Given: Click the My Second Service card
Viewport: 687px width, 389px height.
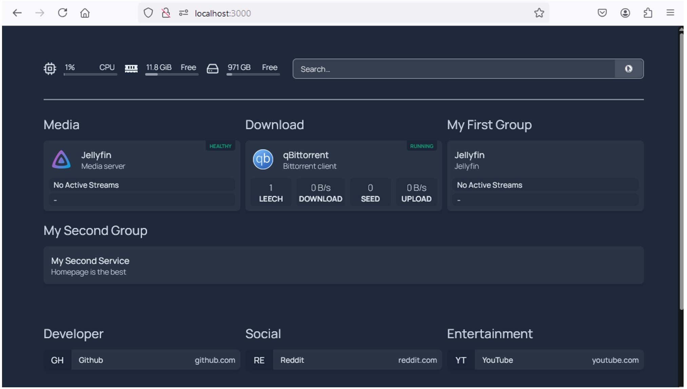Looking at the screenshot, I should tap(343, 265).
